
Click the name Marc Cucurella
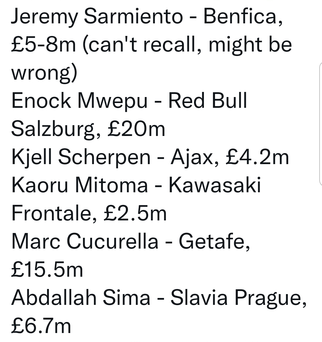[85, 241]
